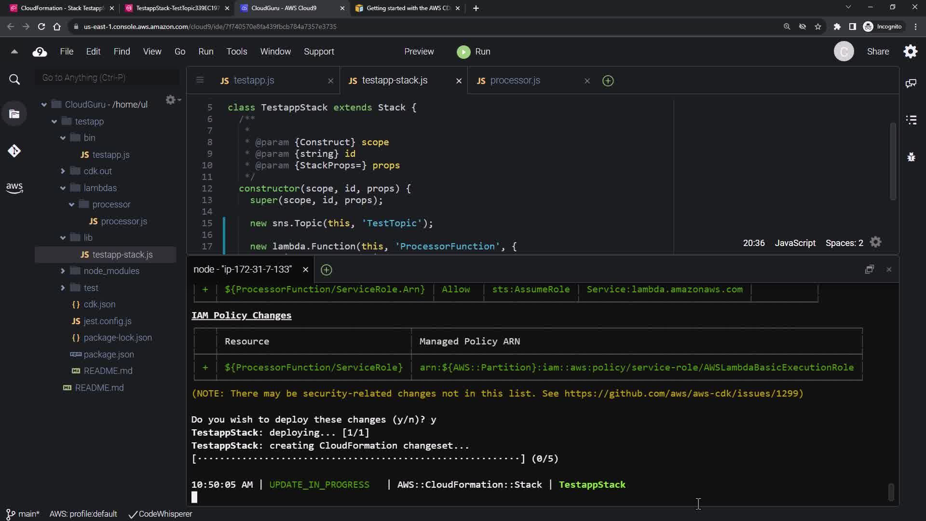Screen dimensions: 926x521
Task: Open the Collaborate chat panel icon
Action: click(x=911, y=83)
